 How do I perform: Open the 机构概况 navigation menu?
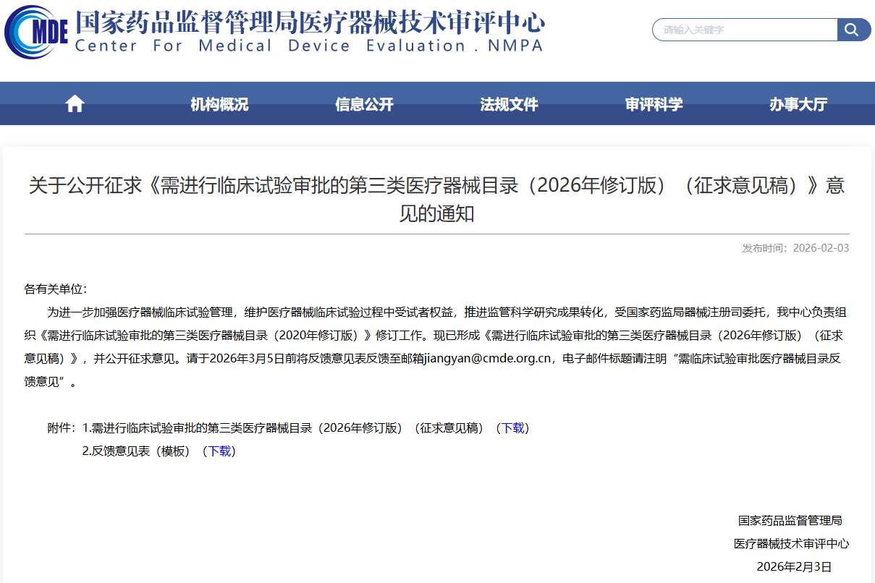pos(219,104)
